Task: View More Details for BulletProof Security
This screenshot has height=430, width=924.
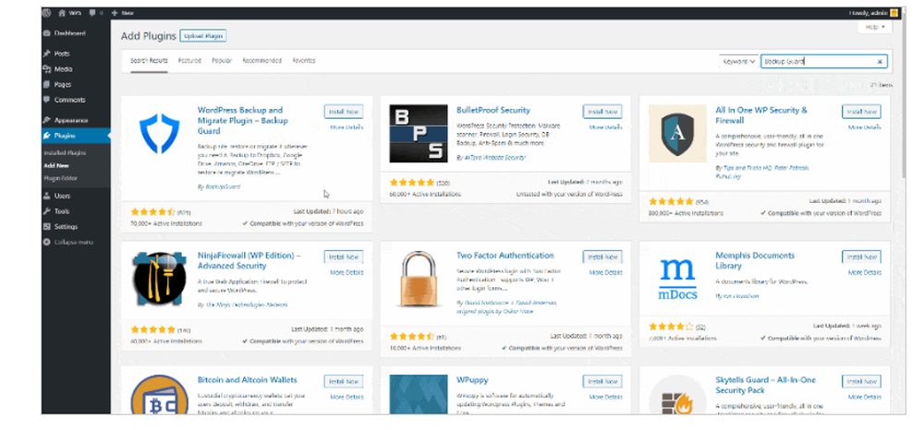Action: pos(605,127)
